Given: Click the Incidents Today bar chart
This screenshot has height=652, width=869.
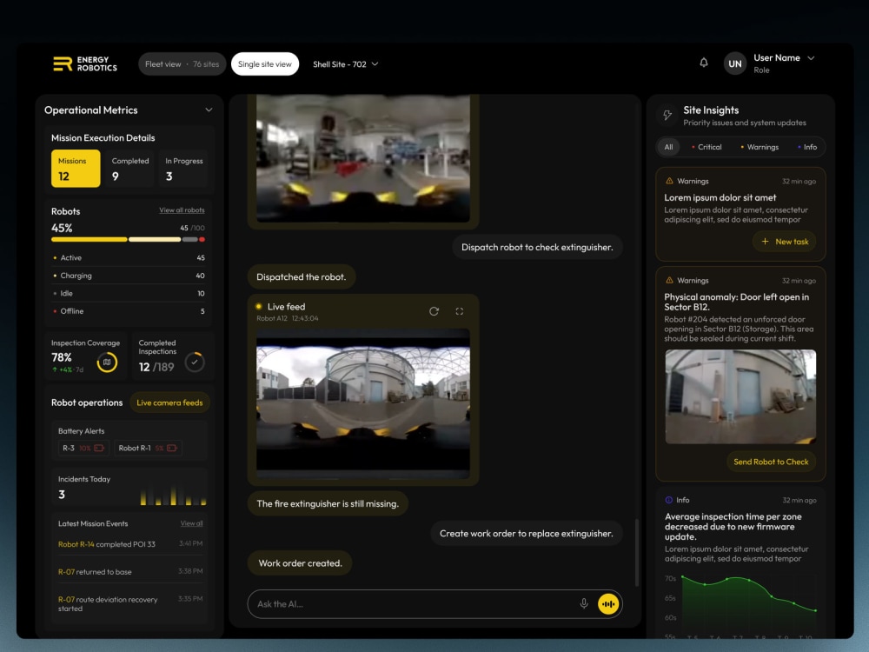Looking at the screenshot, I should 174,496.
